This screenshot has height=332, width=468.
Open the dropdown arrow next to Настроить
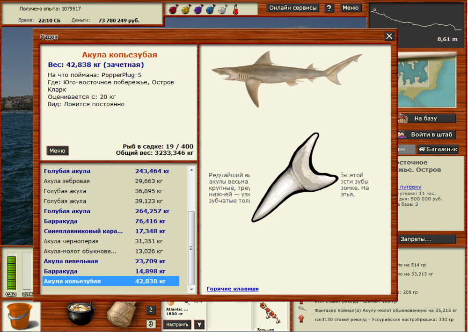[198, 324]
